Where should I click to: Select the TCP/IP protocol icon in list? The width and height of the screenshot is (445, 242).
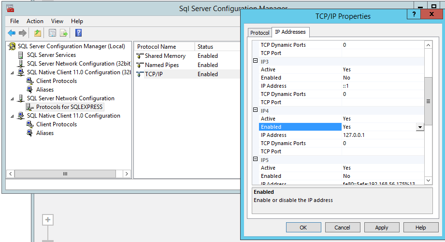pos(140,74)
